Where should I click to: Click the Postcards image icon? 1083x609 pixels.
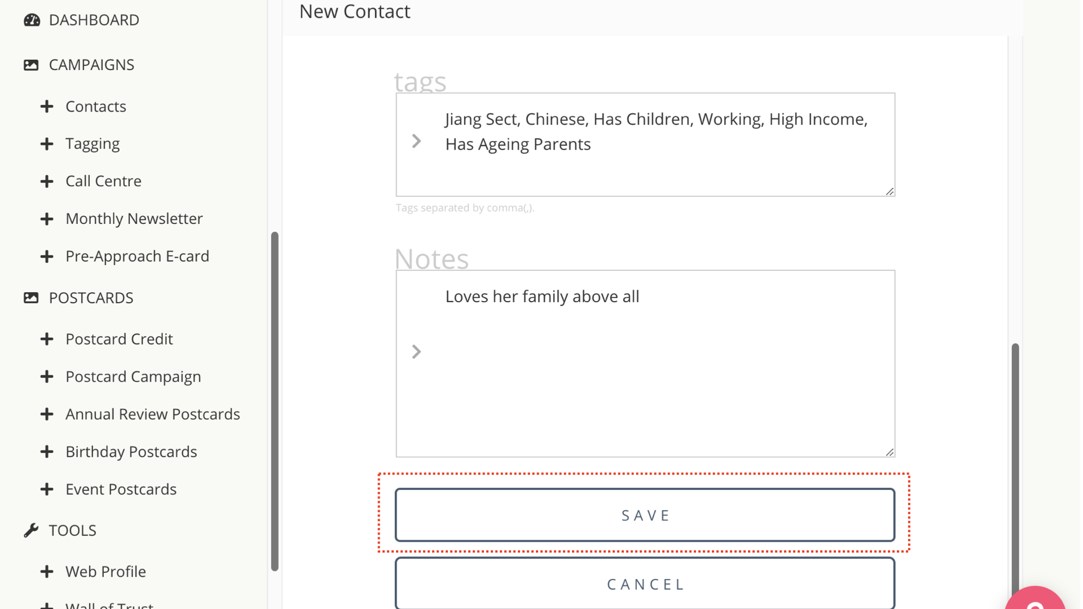31,298
